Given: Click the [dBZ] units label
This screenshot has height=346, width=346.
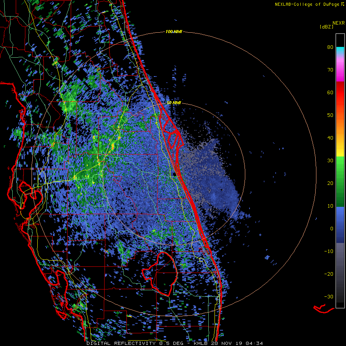Looking at the screenshot, I should click(x=326, y=27).
